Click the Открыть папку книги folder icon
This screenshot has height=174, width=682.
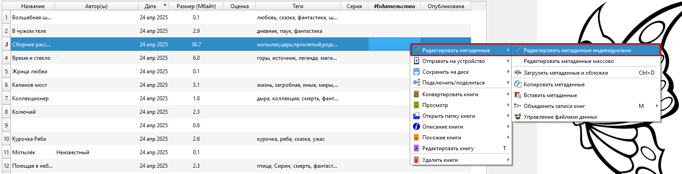coord(417,116)
